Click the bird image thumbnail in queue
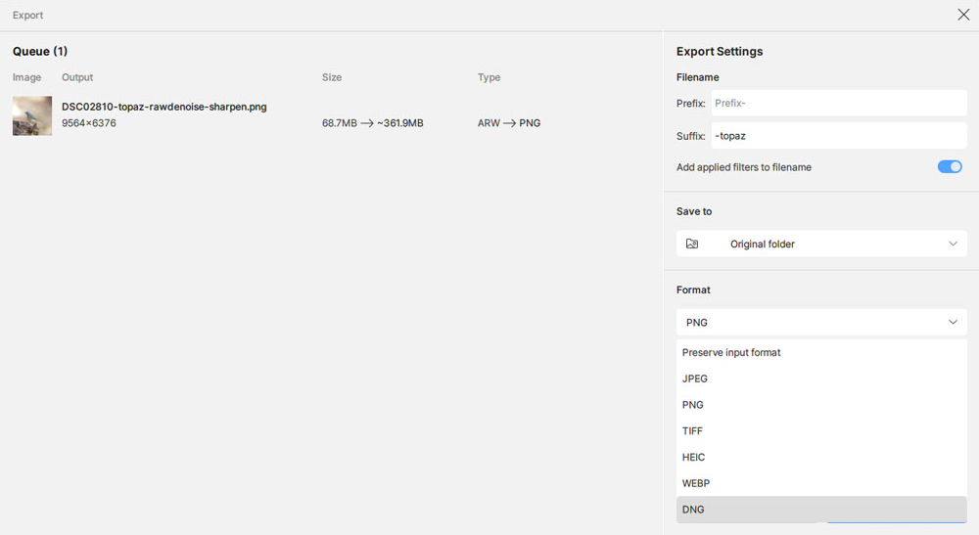The height and width of the screenshot is (535, 979). click(32, 115)
